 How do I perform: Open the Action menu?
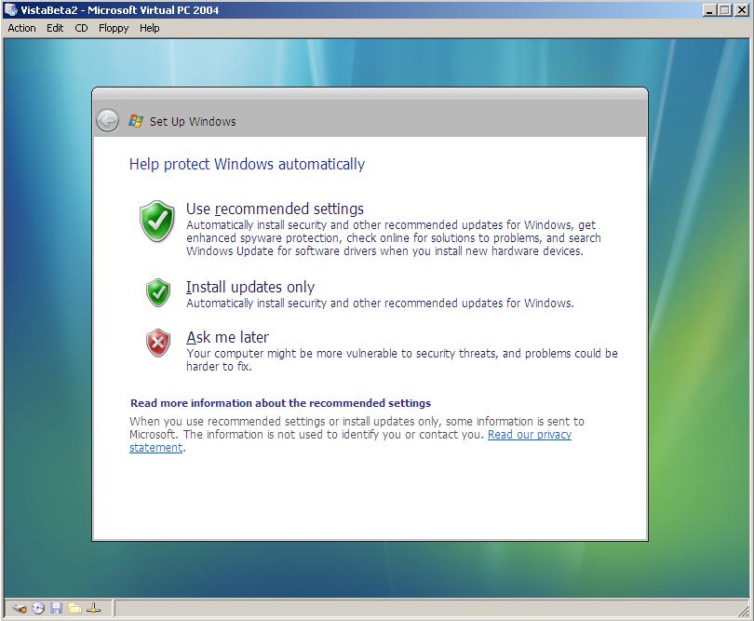21,28
